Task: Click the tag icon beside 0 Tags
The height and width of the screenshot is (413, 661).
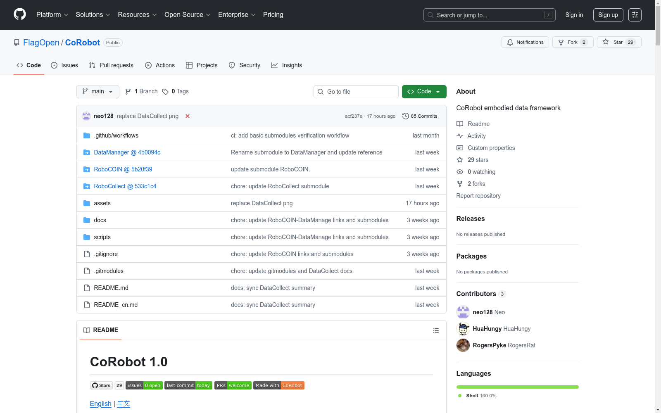Action: 165,92
